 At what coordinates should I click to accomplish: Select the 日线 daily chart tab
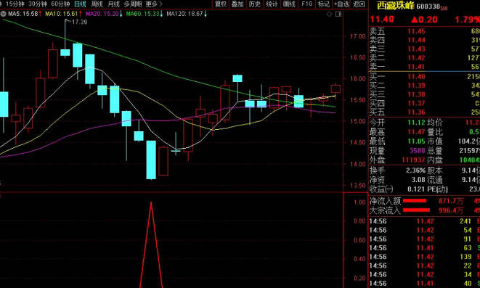80,4
